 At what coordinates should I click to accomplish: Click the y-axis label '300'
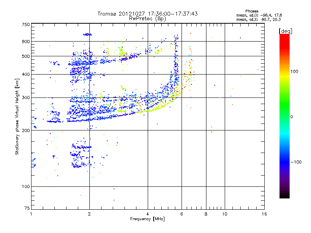pos(26,97)
